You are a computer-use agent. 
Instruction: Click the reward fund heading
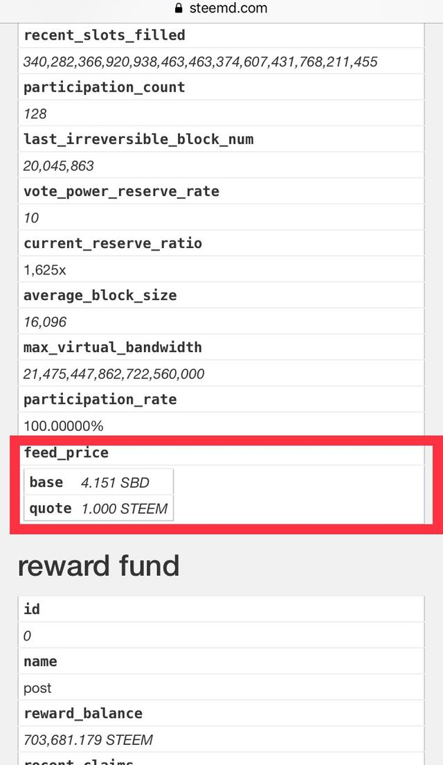click(x=99, y=566)
